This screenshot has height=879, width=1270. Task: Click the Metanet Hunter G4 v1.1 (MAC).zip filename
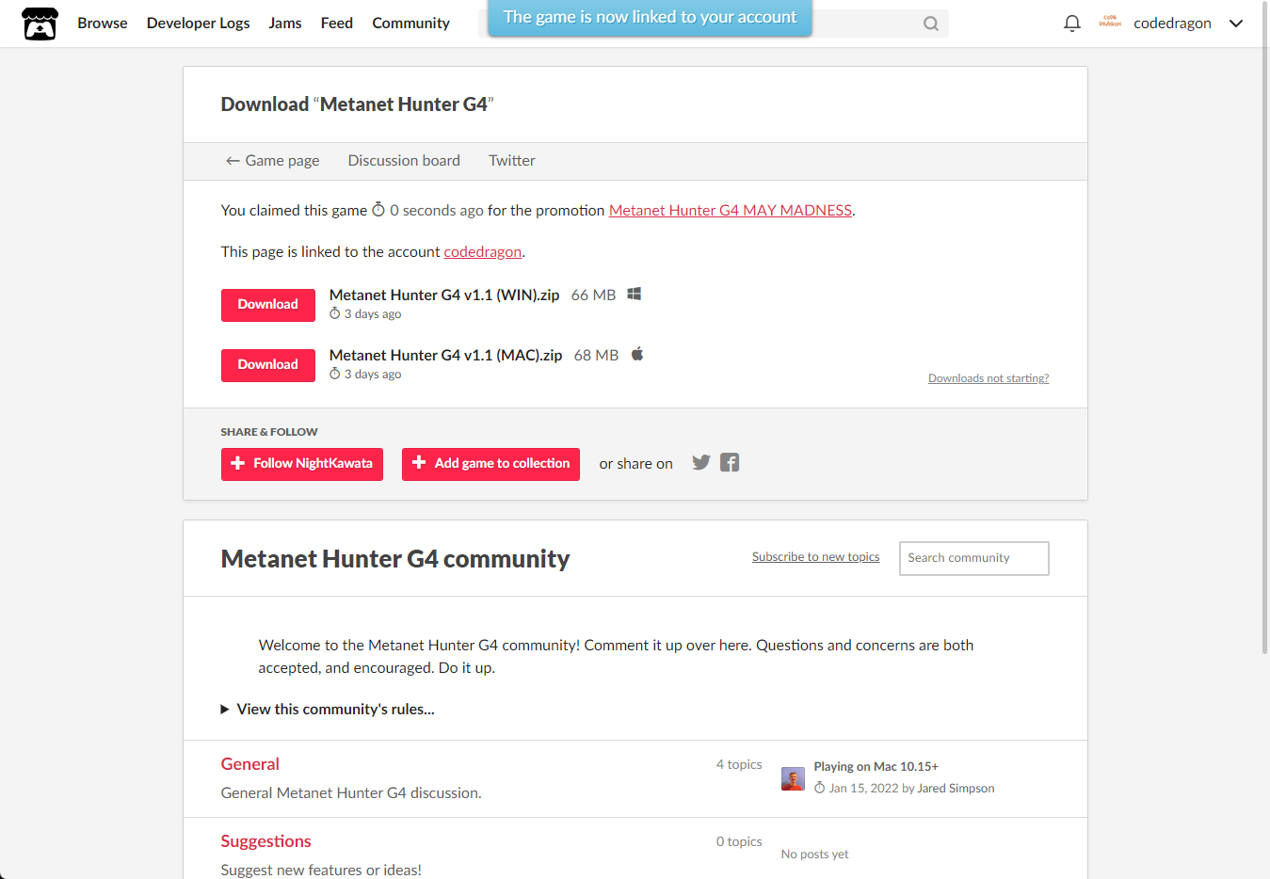(446, 356)
